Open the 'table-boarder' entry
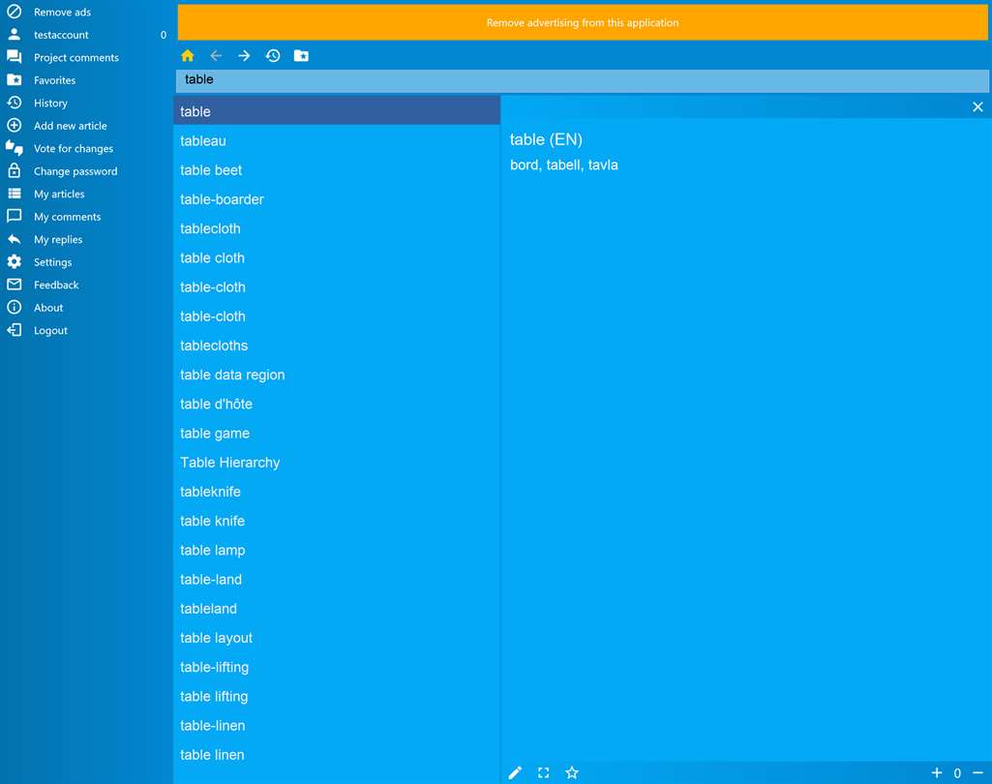Viewport: 992px width, 784px height. (x=337, y=199)
